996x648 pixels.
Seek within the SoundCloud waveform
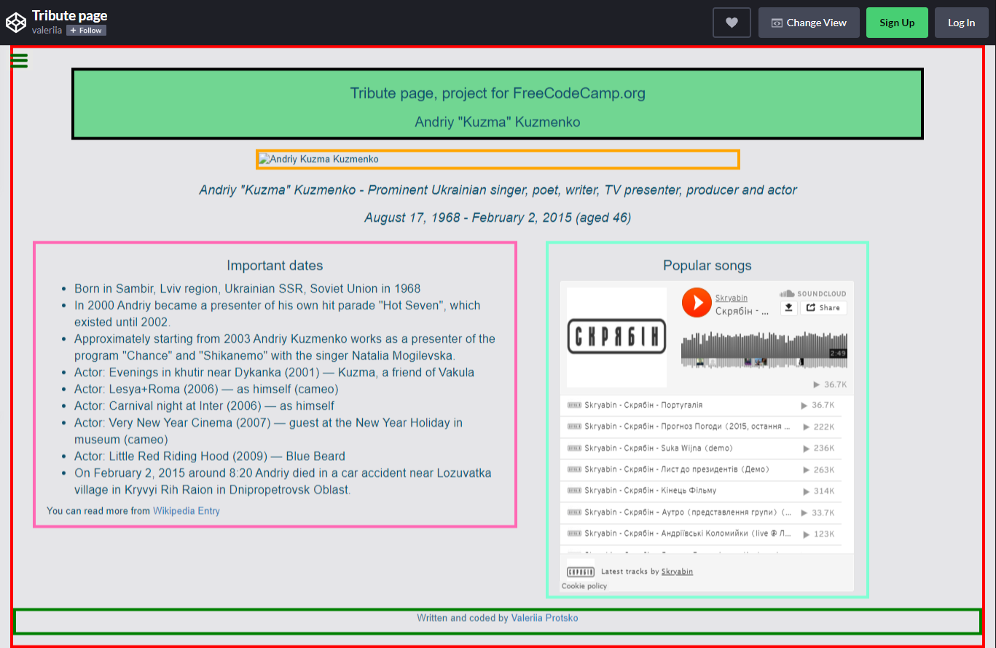pyautogui.click(x=764, y=349)
